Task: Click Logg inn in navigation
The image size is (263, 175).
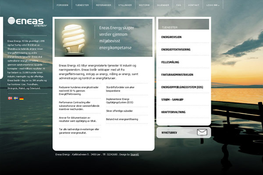Action: click(213, 5)
